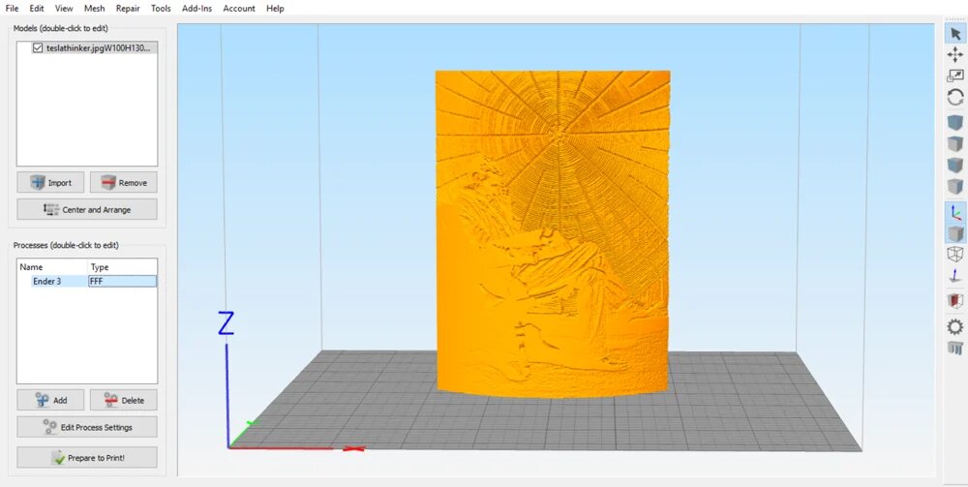
Task: Click the Type column header
Action: 122,267
